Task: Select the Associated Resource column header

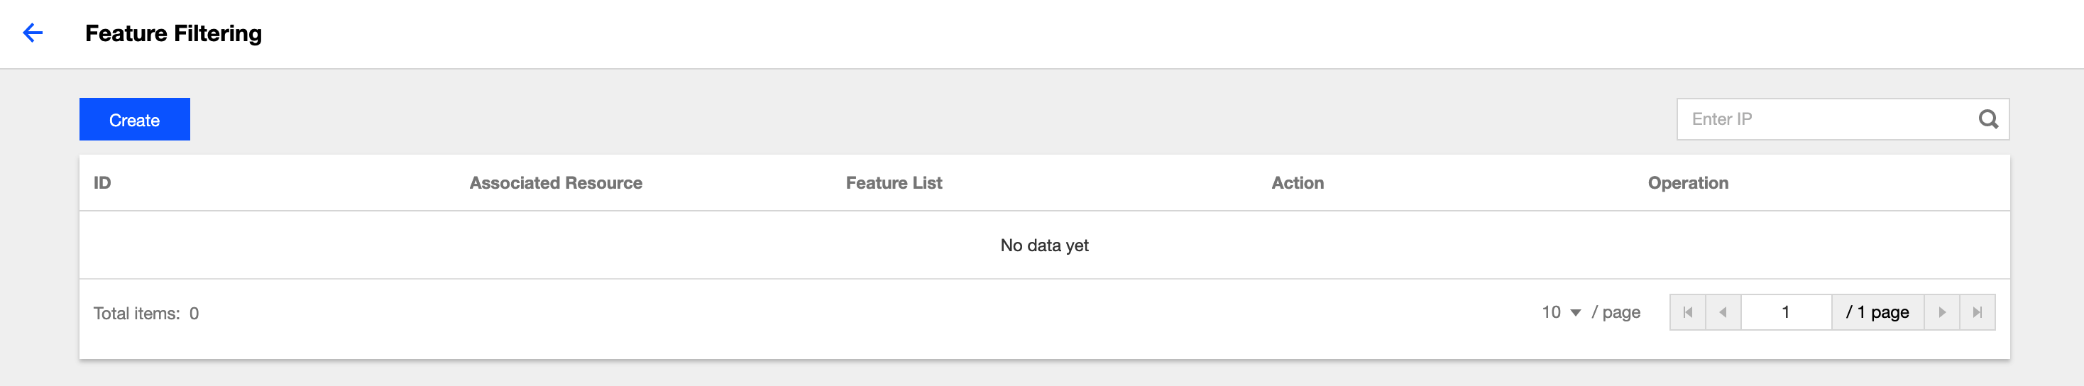Action: [556, 183]
